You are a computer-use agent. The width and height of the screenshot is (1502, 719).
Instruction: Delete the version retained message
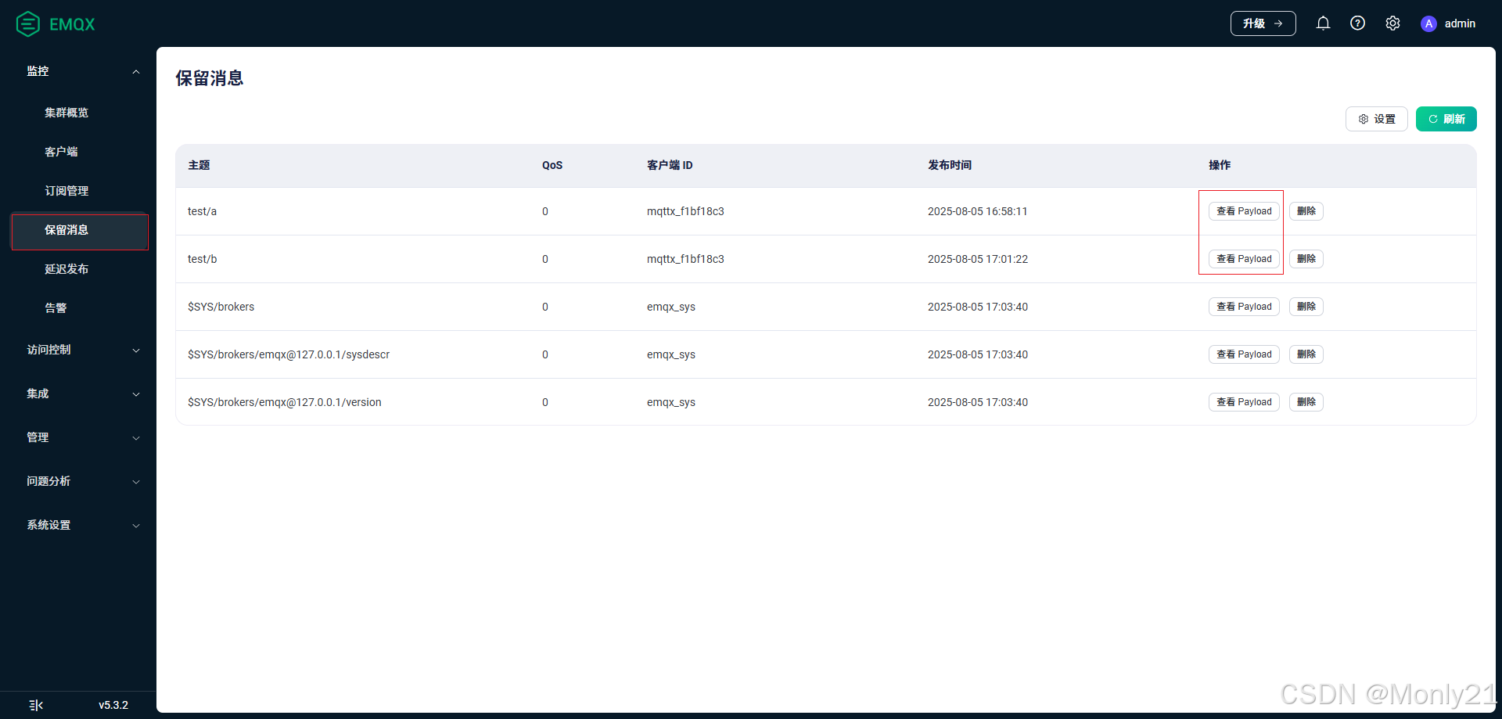pyautogui.click(x=1306, y=402)
